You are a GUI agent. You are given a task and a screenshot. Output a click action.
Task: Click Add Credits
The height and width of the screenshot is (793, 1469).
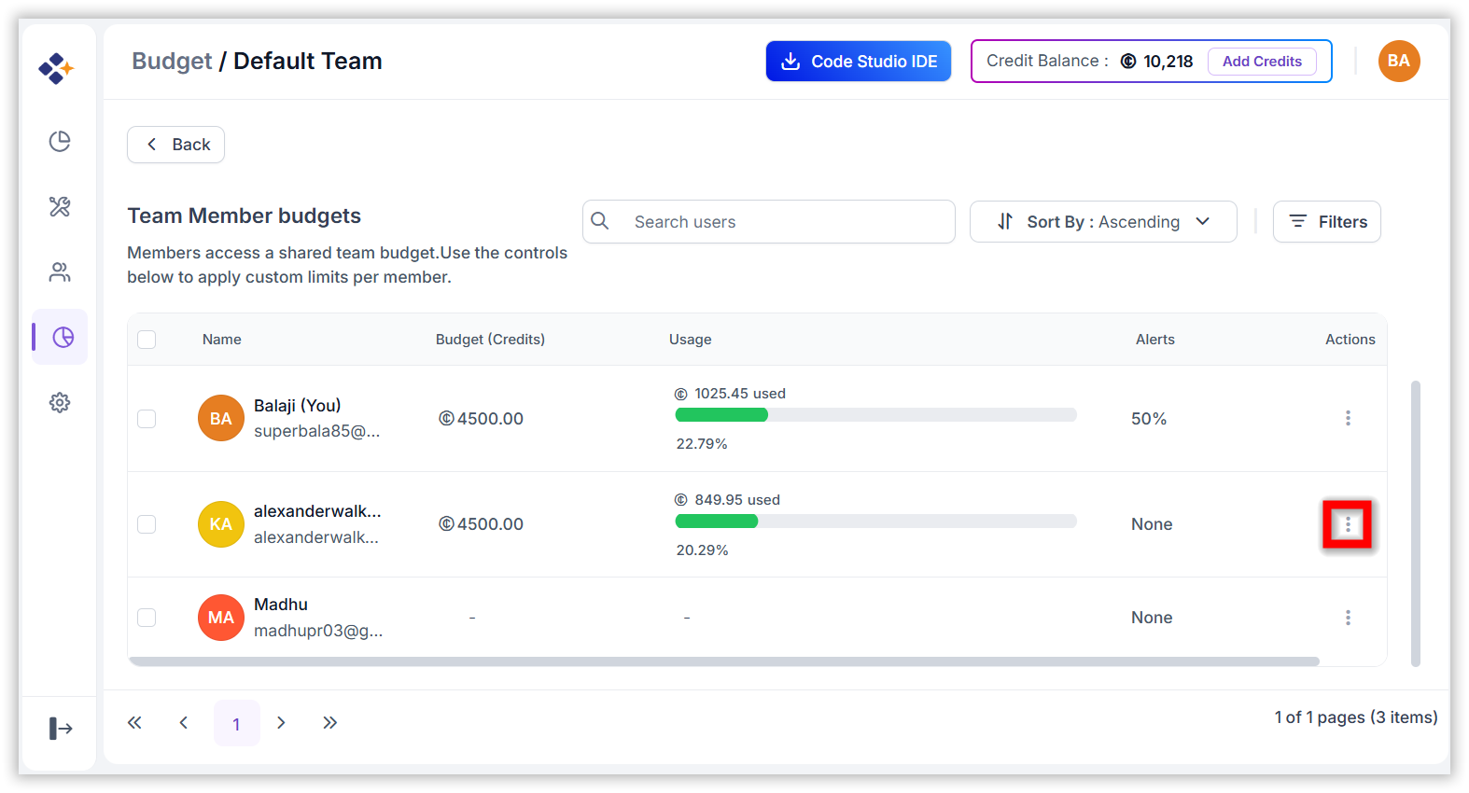[x=1262, y=61]
